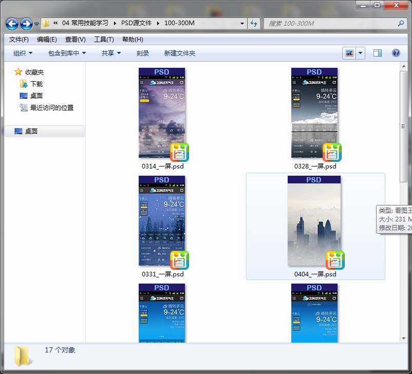
Task: Click the Back navigation arrow button
Action: coord(12,24)
